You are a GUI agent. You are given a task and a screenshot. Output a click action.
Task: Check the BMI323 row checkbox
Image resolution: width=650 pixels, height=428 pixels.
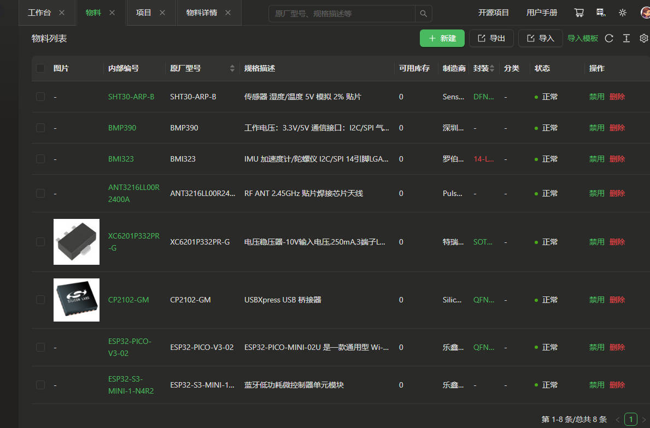[40, 159]
